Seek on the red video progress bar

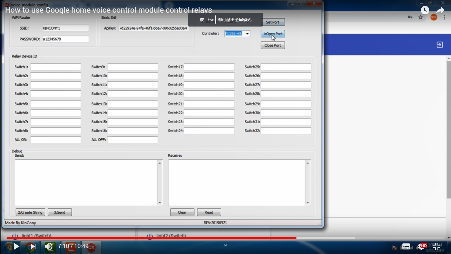click(180, 238)
